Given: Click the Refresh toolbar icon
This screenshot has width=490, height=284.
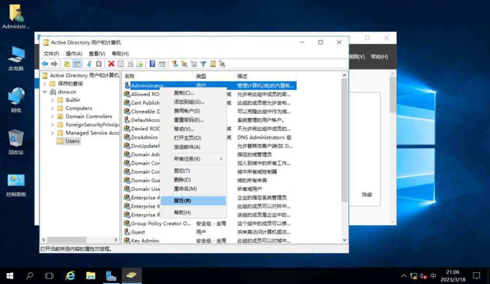Looking at the screenshot, I should click(130, 64).
